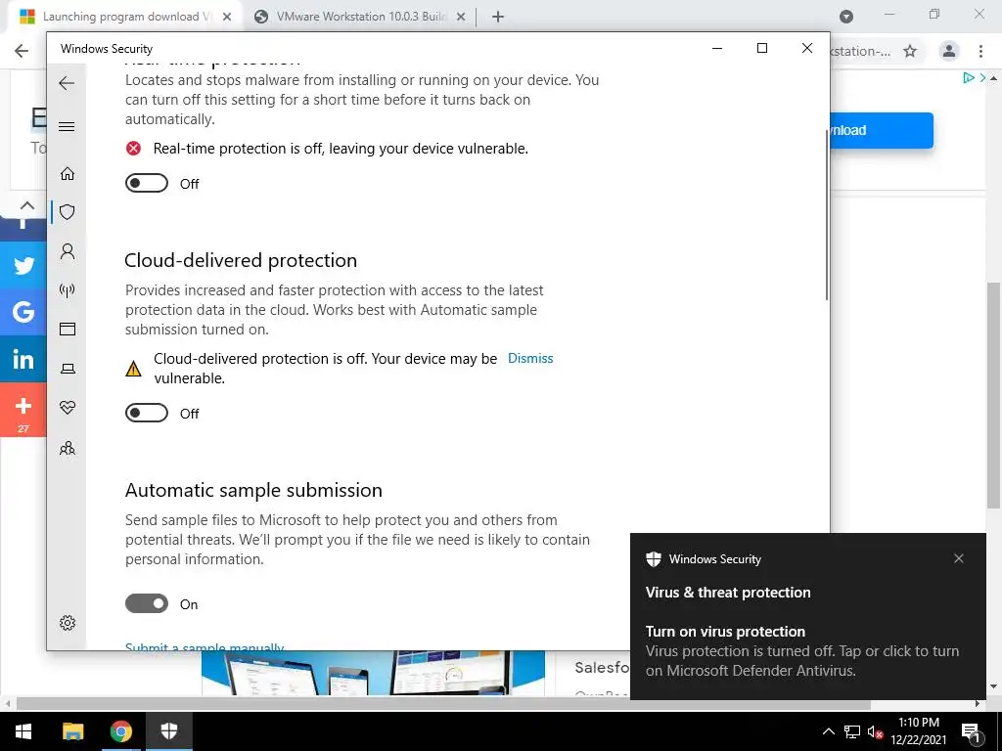
Task: Click the browser horizontal scrollbar
Action: (443, 704)
